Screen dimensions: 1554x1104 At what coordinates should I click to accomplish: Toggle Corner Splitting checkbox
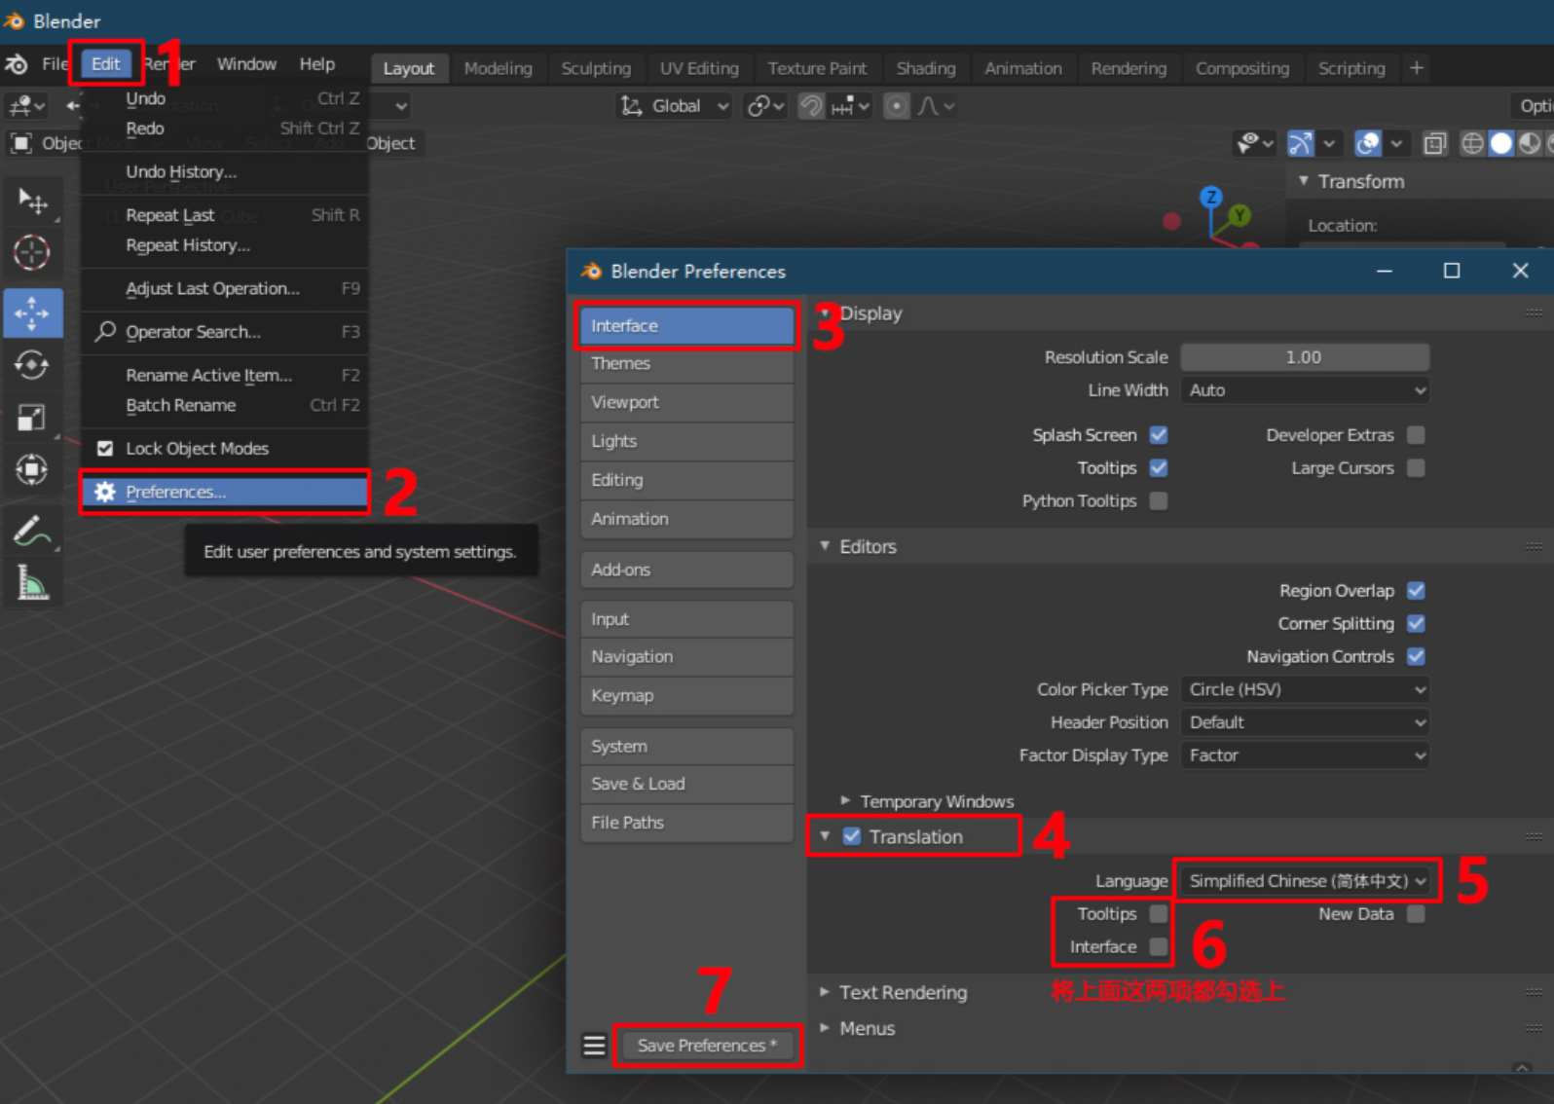point(1417,624)
